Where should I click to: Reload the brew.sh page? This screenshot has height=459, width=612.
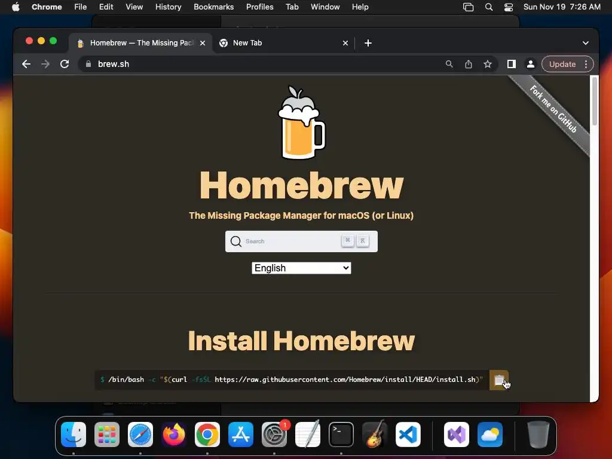point(65,64)
